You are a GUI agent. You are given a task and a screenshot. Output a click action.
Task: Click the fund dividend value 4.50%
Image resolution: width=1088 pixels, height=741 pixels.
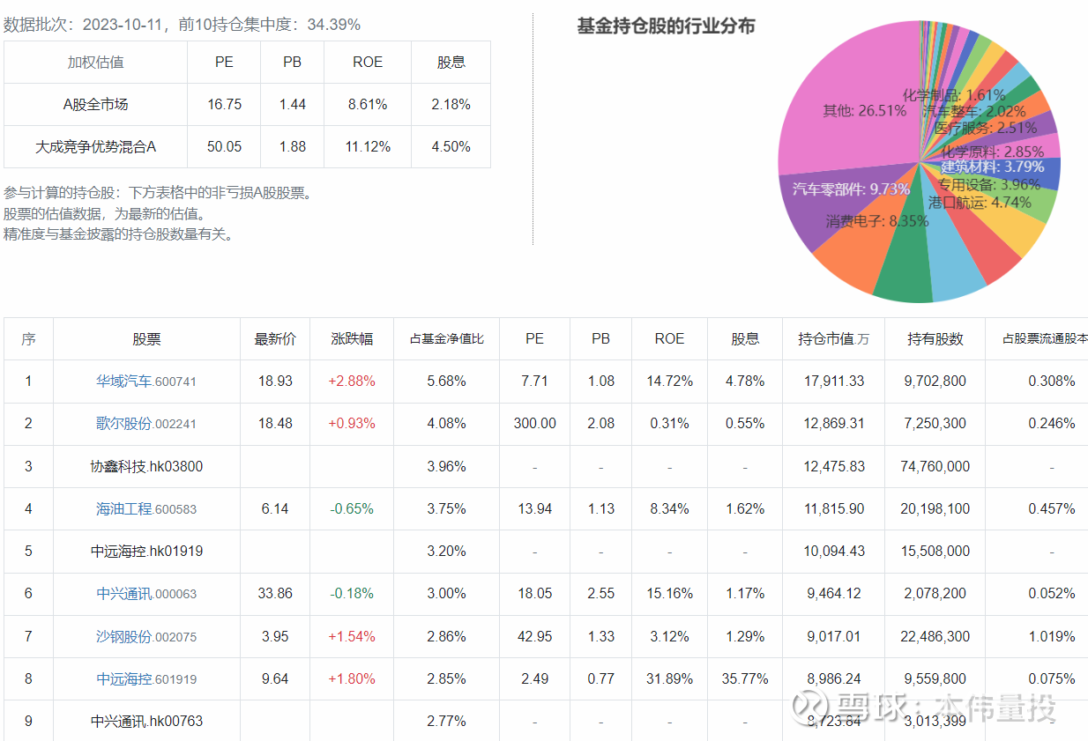(451, 147)
